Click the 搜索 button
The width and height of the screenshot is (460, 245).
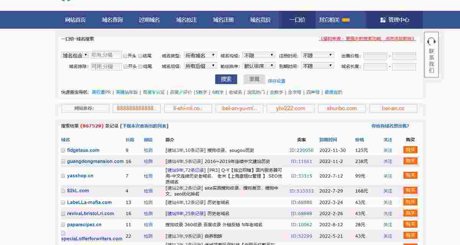click(x=226, y=79)
